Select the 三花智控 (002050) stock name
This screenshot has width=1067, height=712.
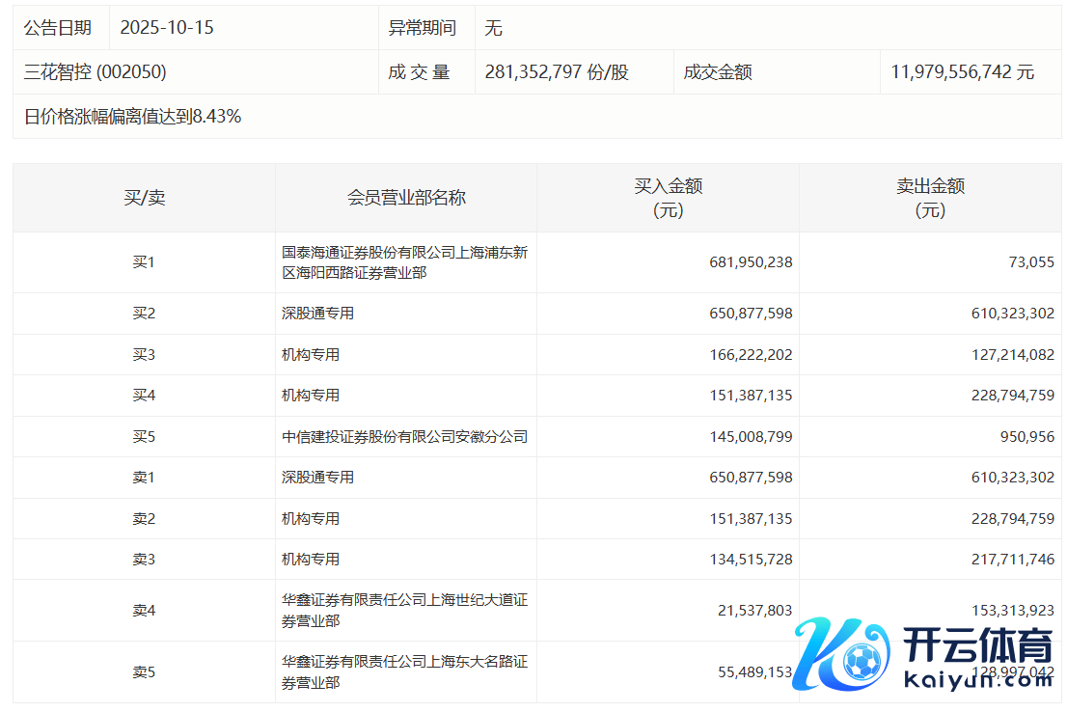tap(96, 72)
